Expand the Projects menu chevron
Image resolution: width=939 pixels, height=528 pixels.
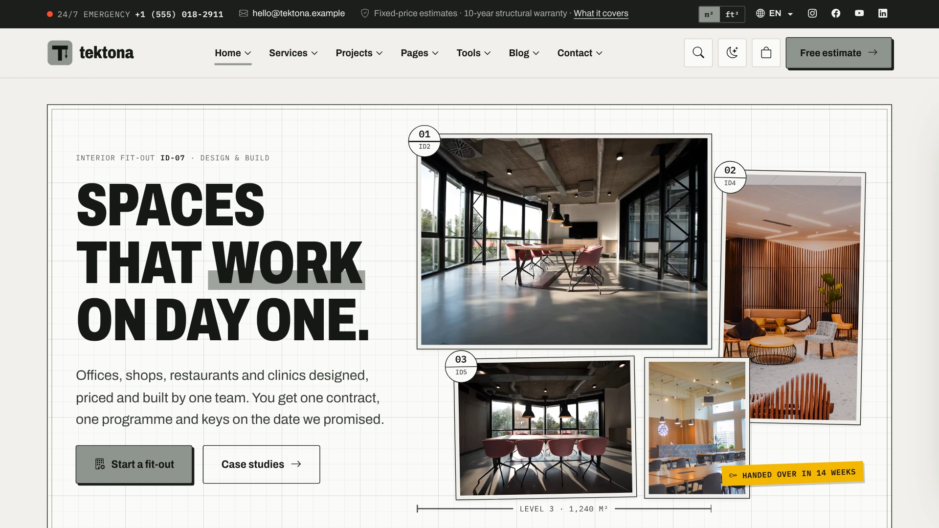(x=380, y=53)
